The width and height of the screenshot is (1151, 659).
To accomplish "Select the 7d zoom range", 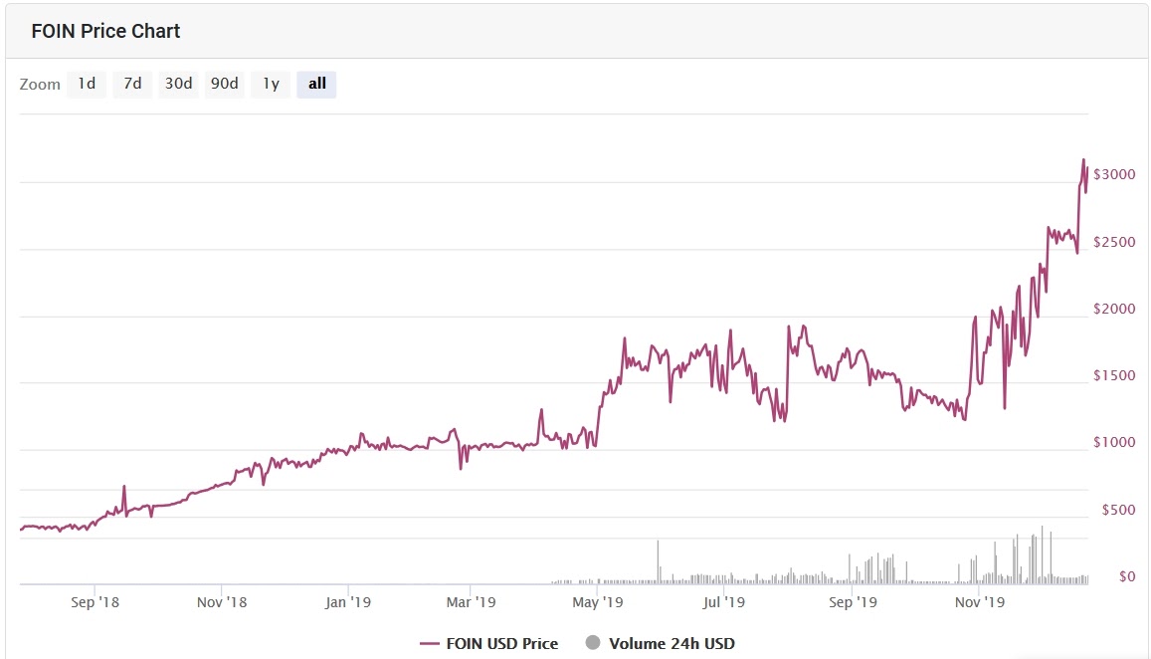I will (132, 84).
